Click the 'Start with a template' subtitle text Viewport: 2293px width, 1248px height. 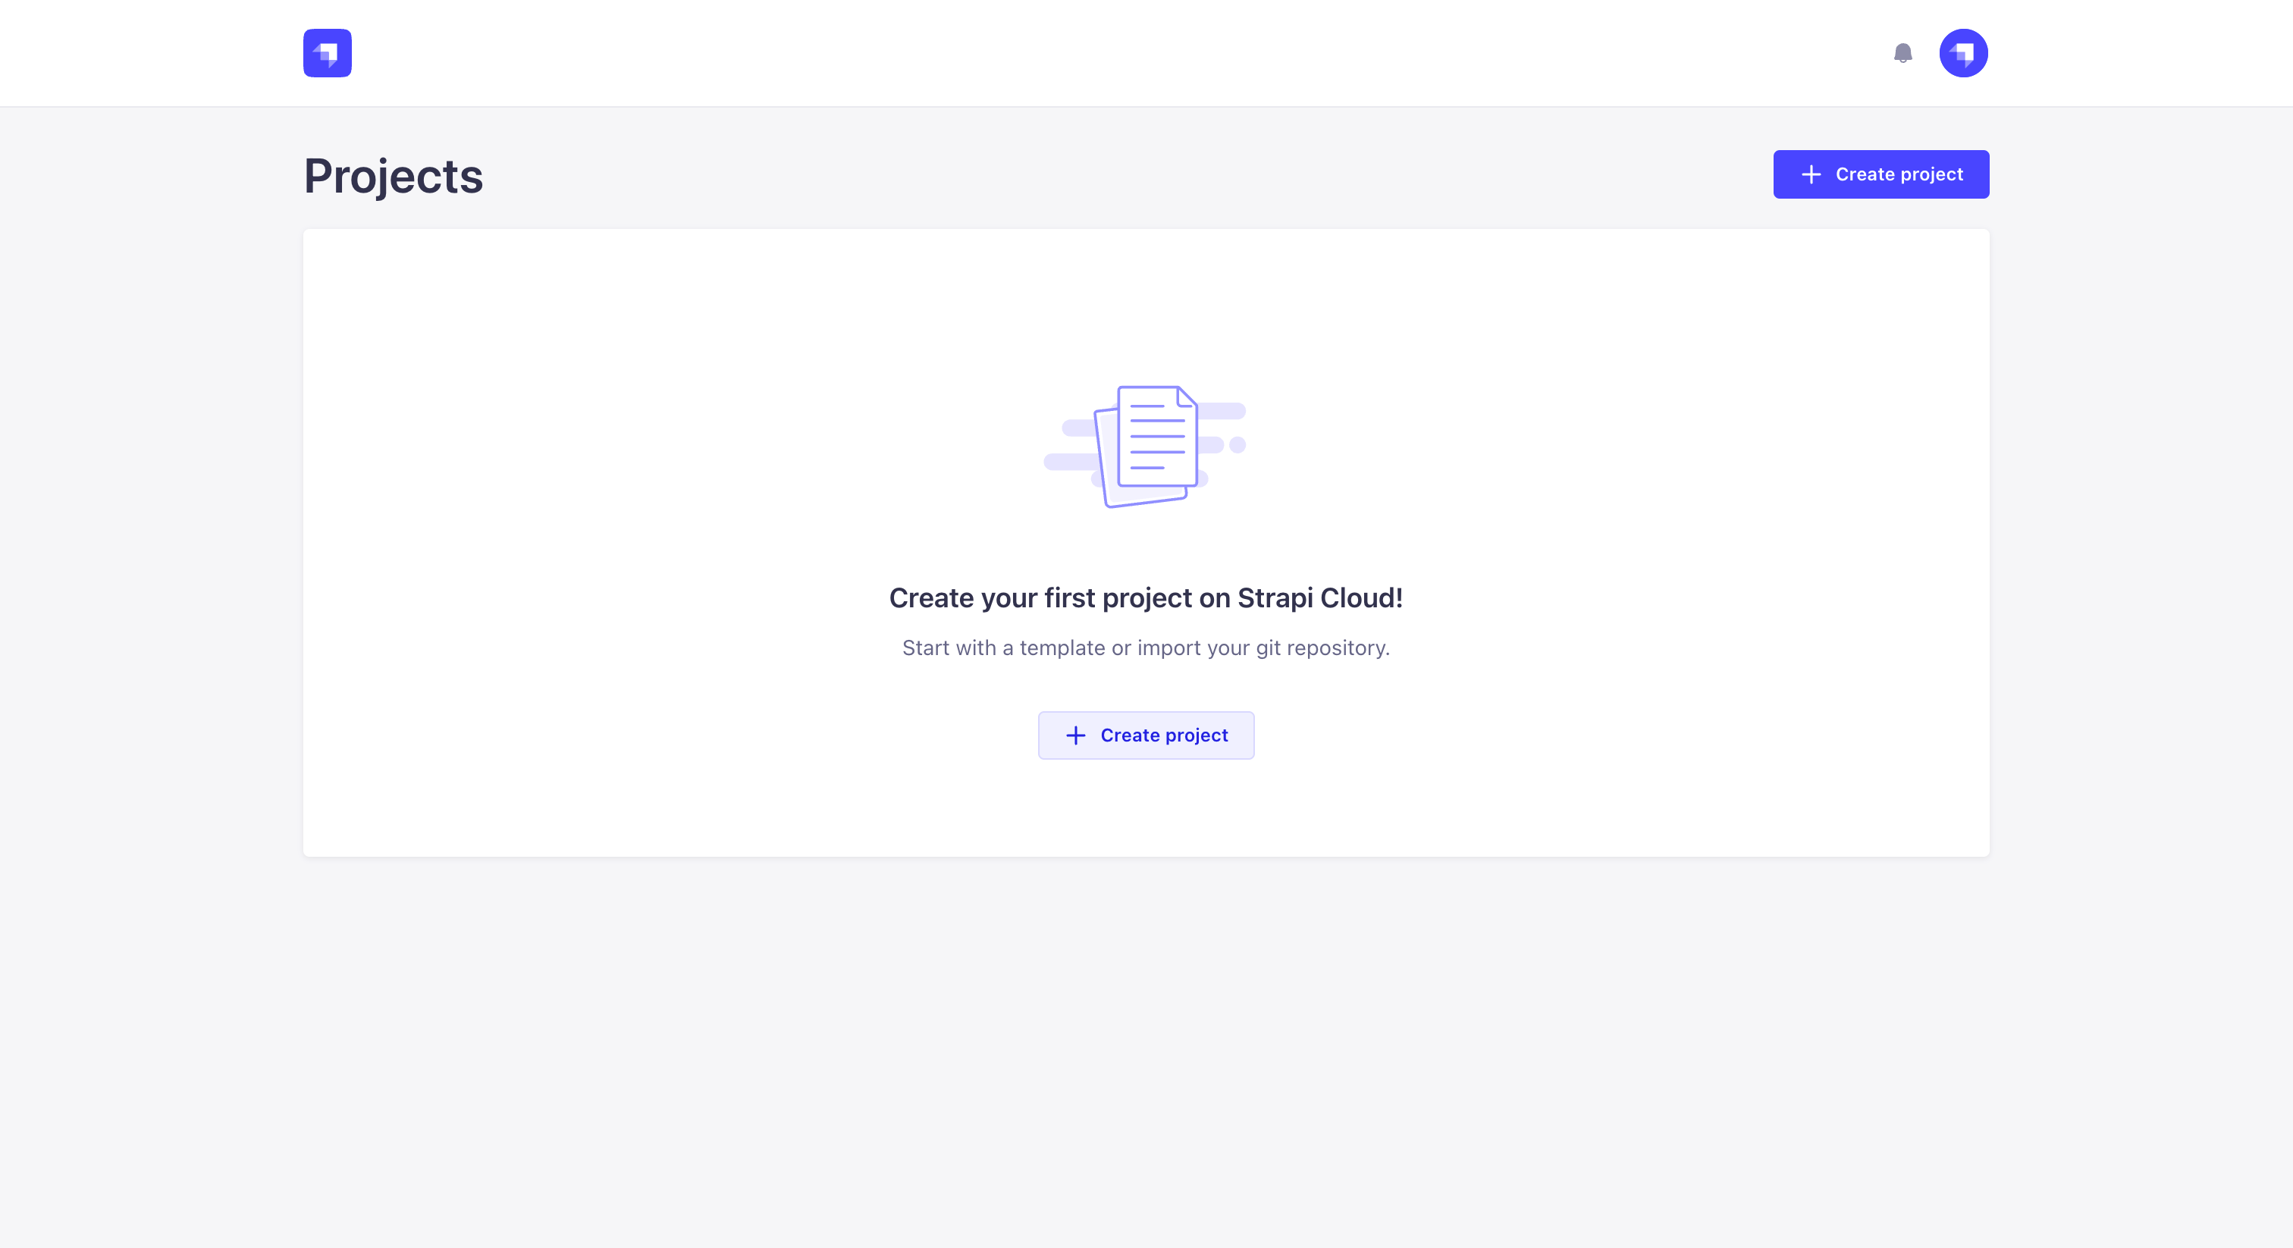click(x=1146, y=648)
